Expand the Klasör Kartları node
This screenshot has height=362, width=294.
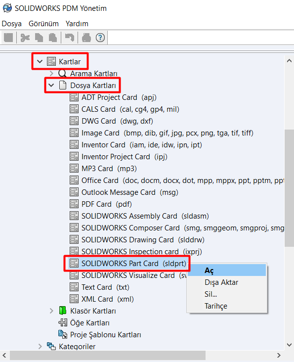pos(51,311)
